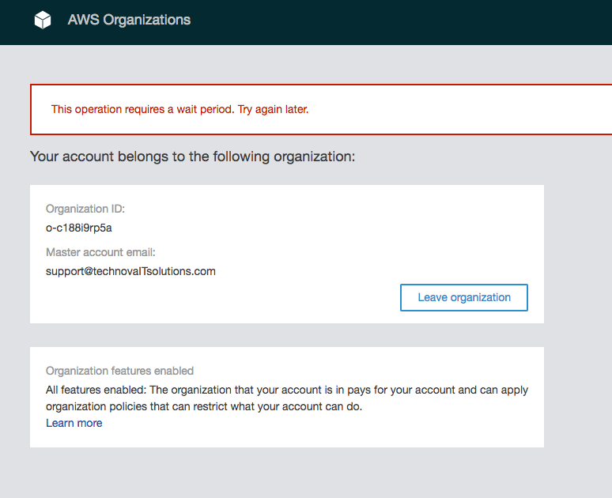This screenshot has width=612, height=498.
Task: Click blank area left of Leave organization button
Action: tap(221, 298)
